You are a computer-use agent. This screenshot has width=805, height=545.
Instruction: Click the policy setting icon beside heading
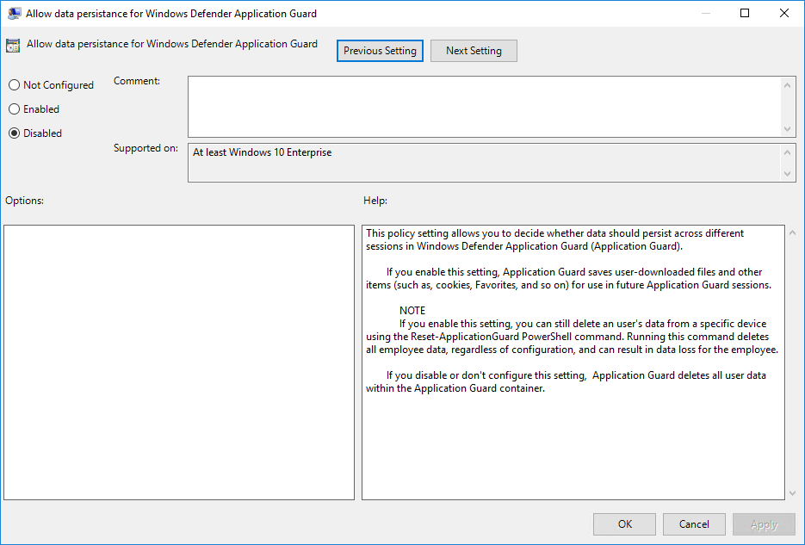pos(13,45)
